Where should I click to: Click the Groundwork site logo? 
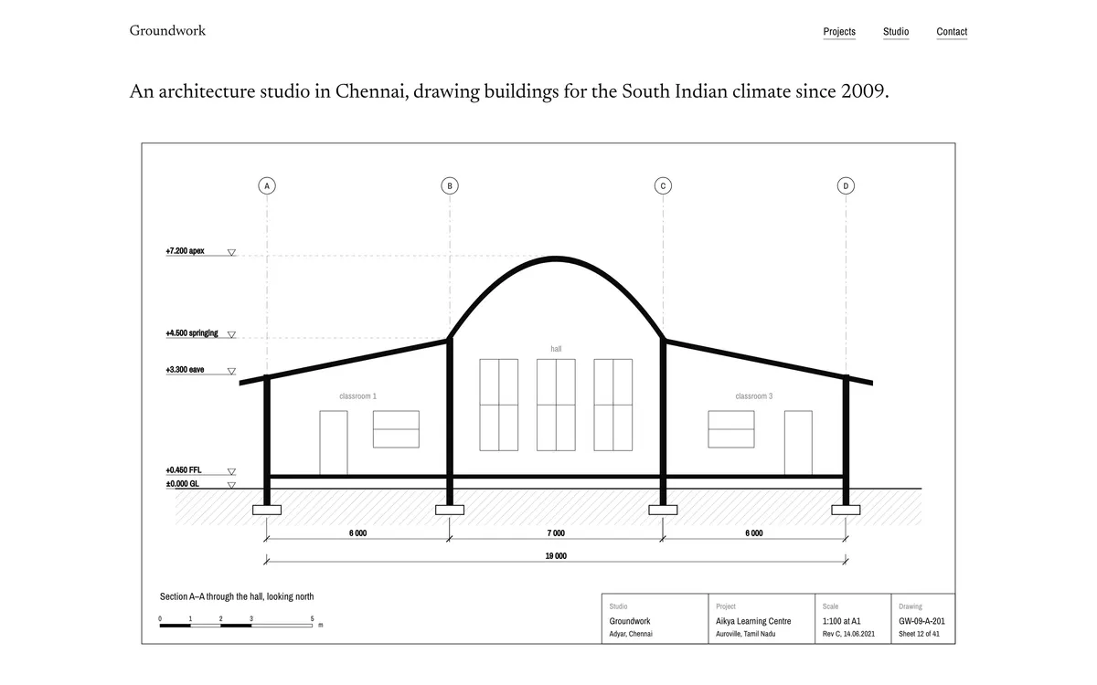point(167,30)
